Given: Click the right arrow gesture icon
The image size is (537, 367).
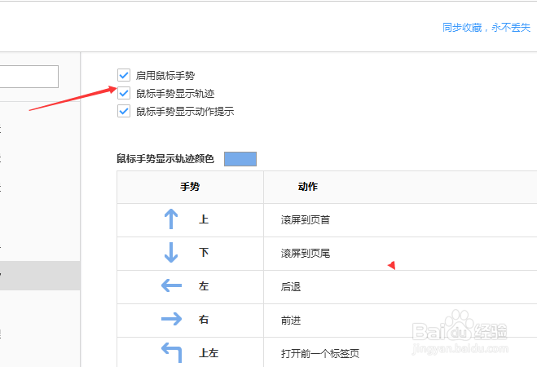Looking at the screenshot, I should point(171,319).
